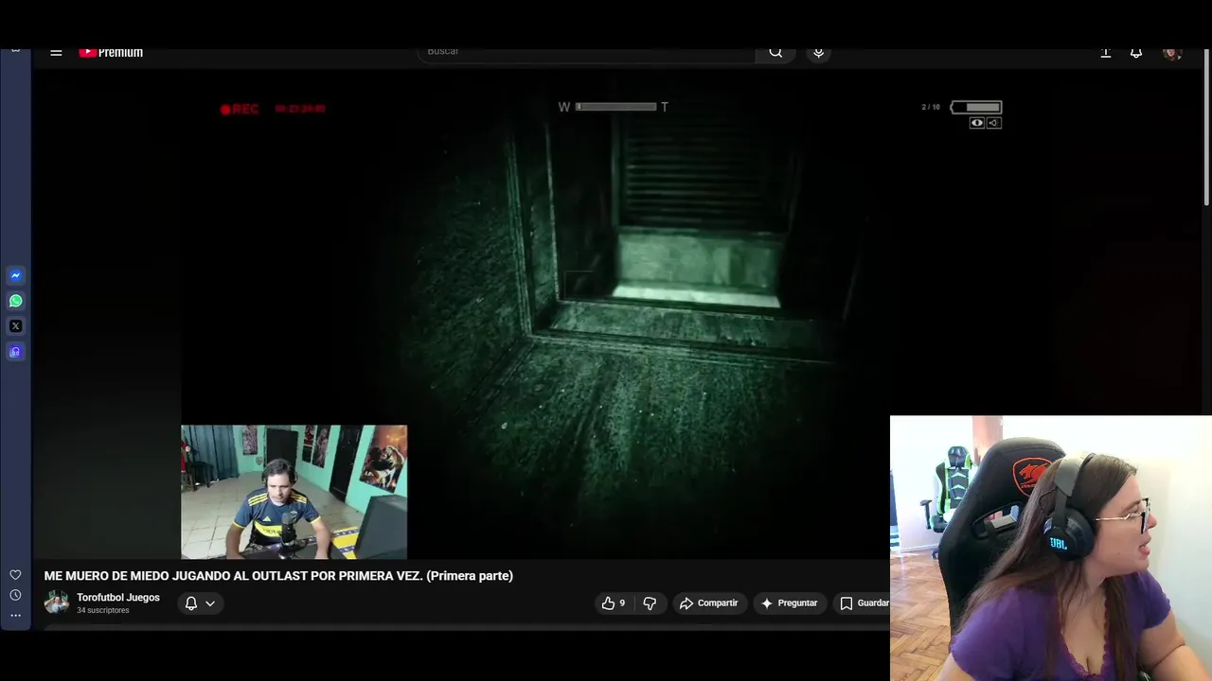Open the account avatar menu
This screenshot has width=1212, height=681.
pyautogui.click(x=1172, y=53)
